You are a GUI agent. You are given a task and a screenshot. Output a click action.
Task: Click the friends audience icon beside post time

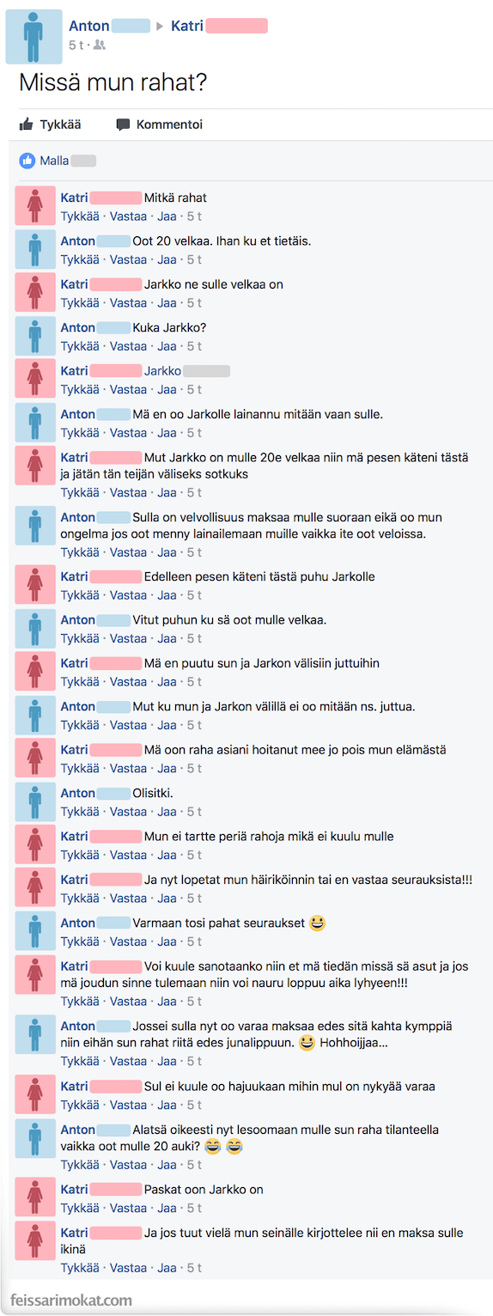[100, 45]
